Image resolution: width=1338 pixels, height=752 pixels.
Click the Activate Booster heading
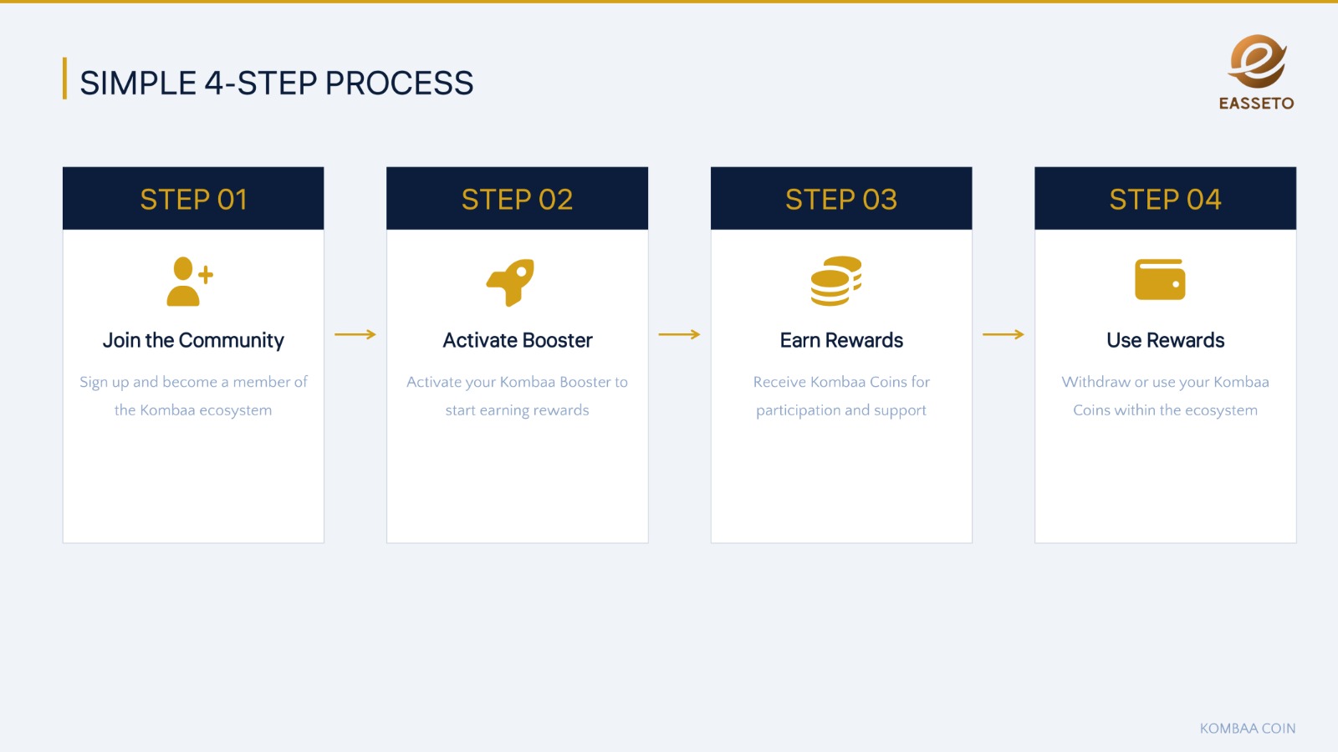tap(518, 340)
